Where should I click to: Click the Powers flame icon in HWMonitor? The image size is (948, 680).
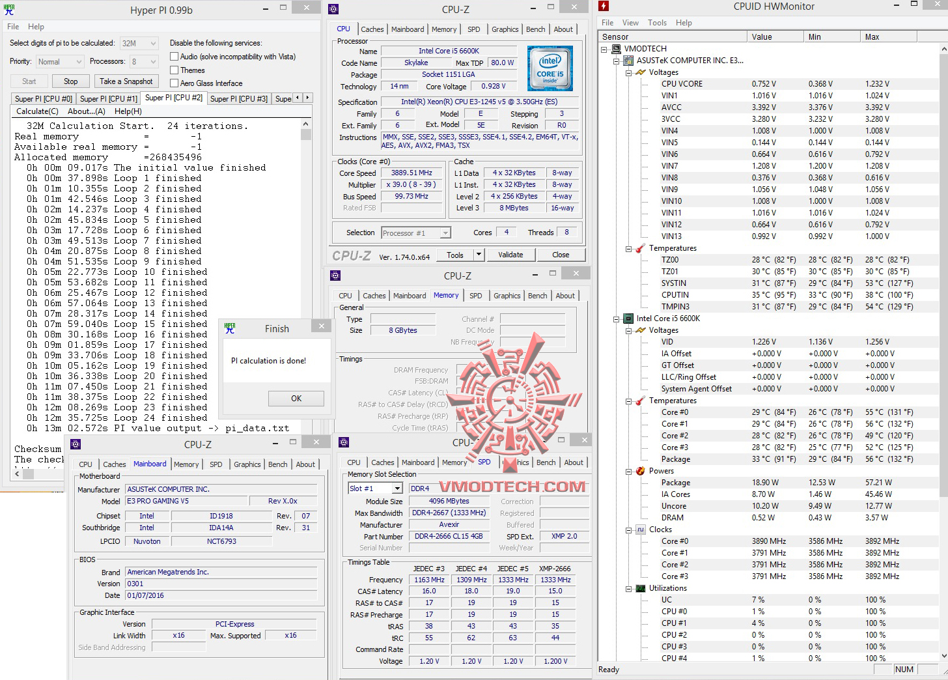pyautogui.click(x=641, y=471)
